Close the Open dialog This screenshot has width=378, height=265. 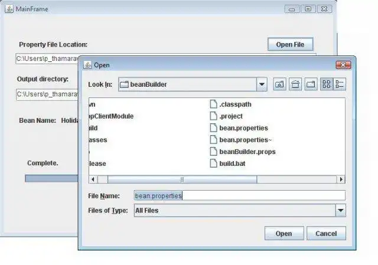click(x=343, y=65)
